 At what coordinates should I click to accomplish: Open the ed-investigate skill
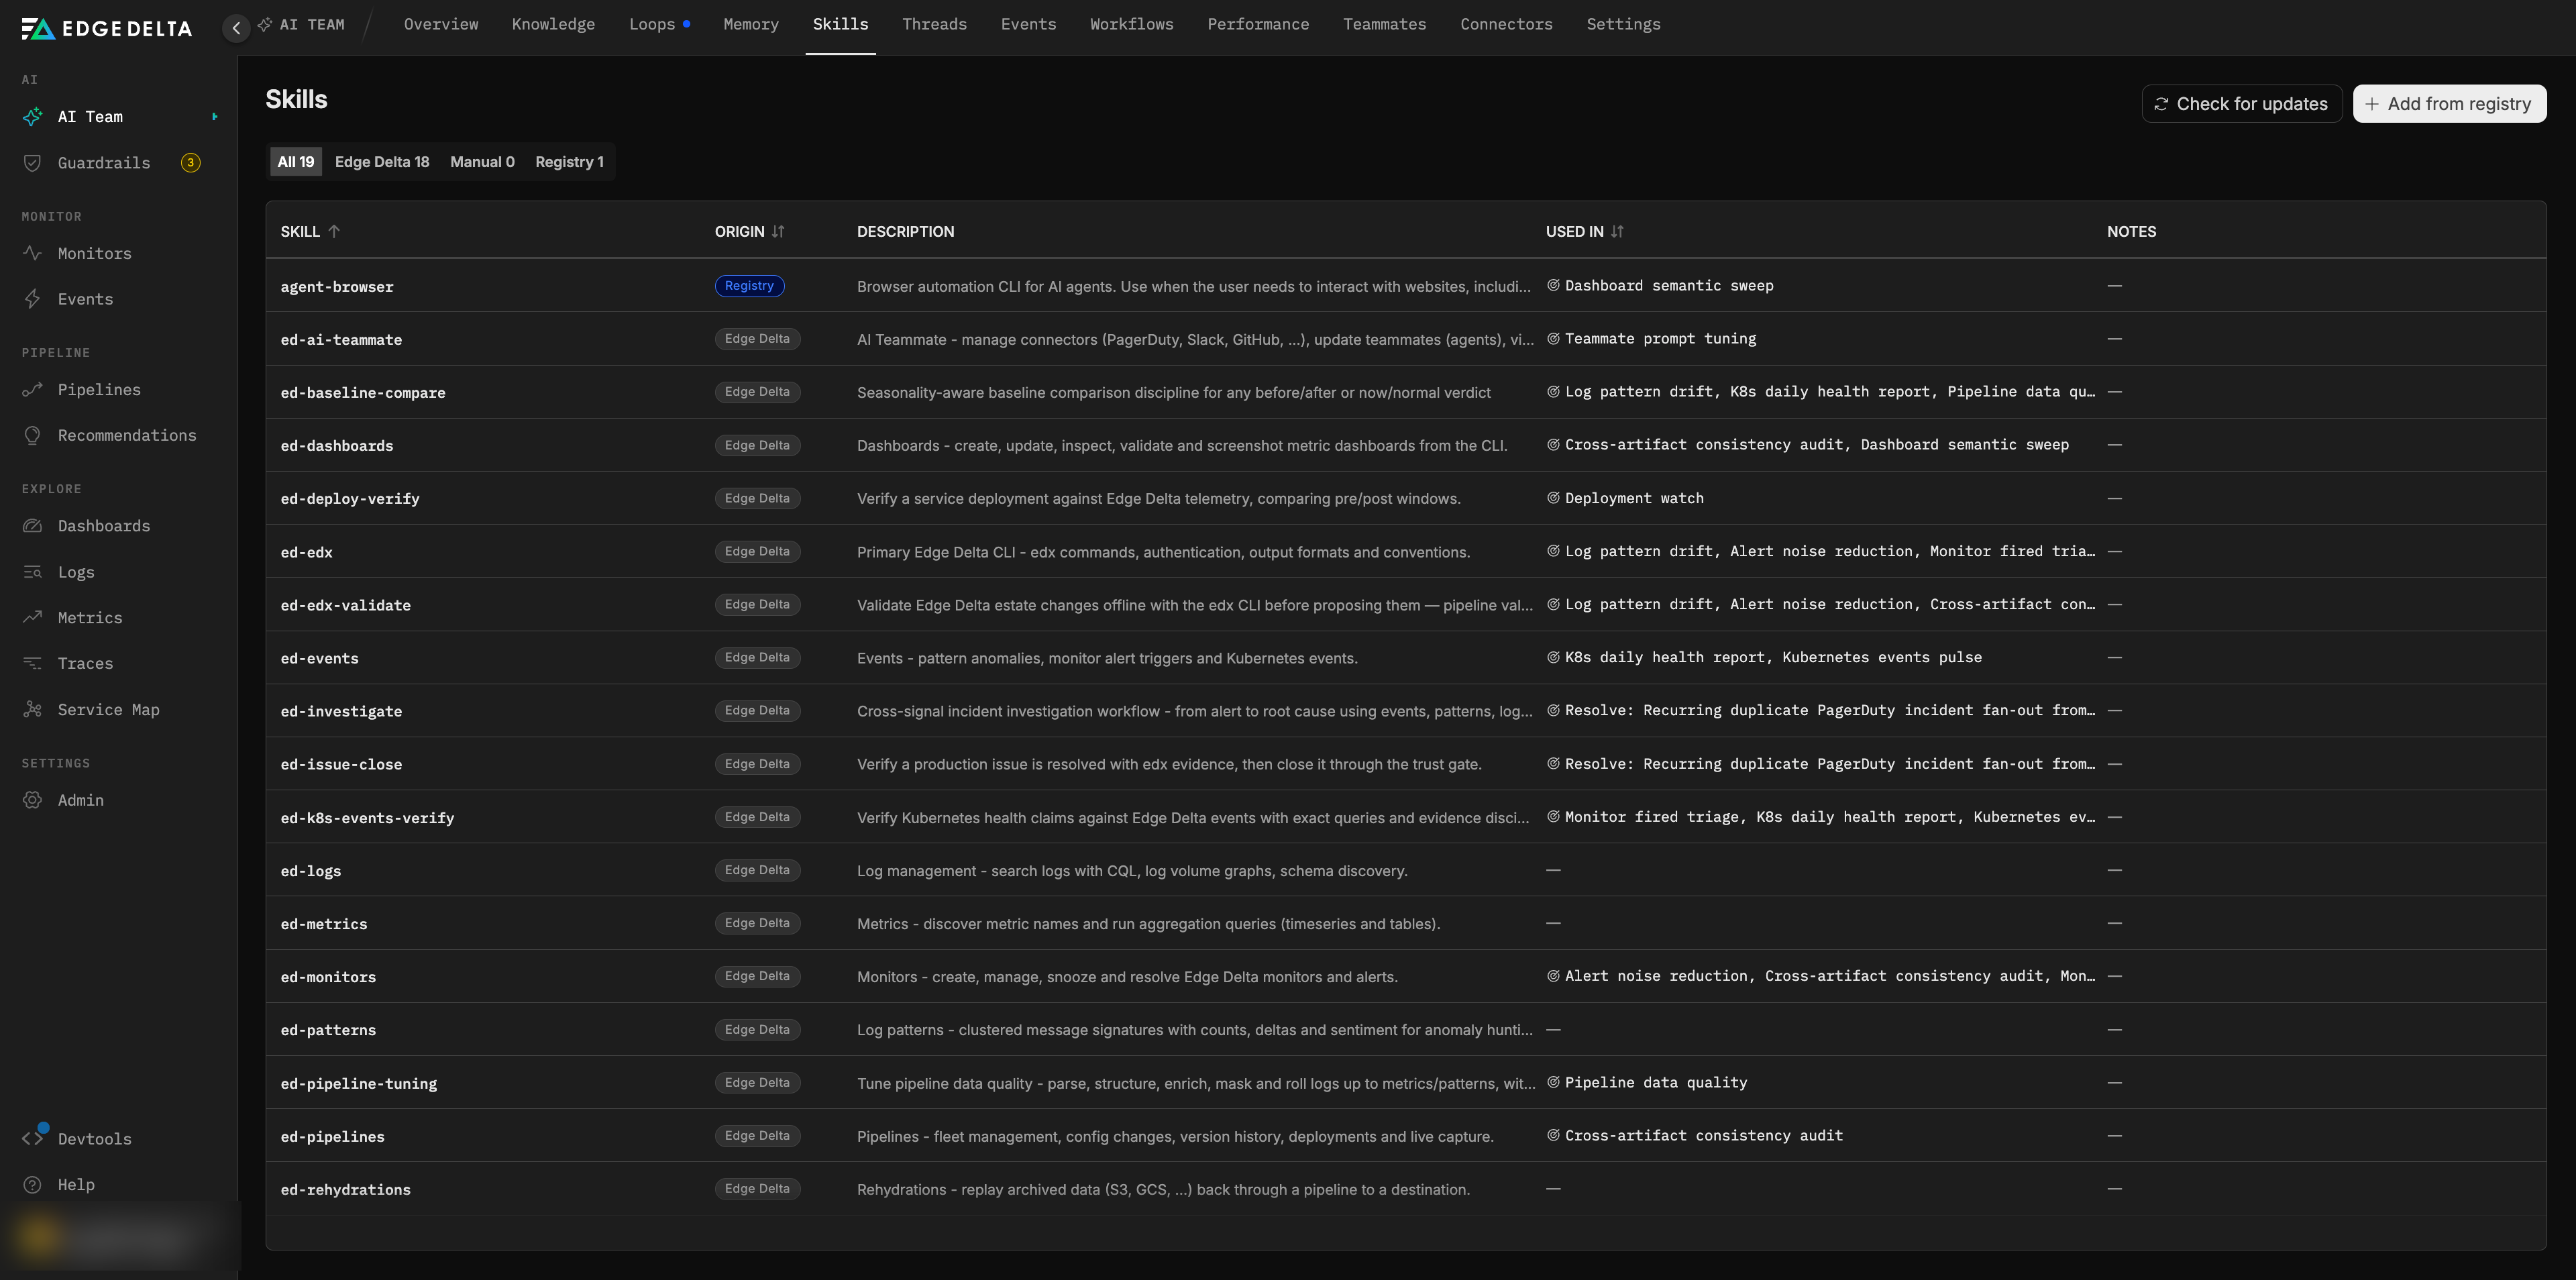(341, 711)
